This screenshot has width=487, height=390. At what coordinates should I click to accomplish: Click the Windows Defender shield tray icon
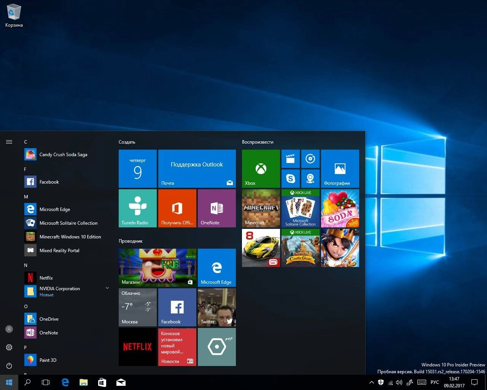[x=381, y=382]
